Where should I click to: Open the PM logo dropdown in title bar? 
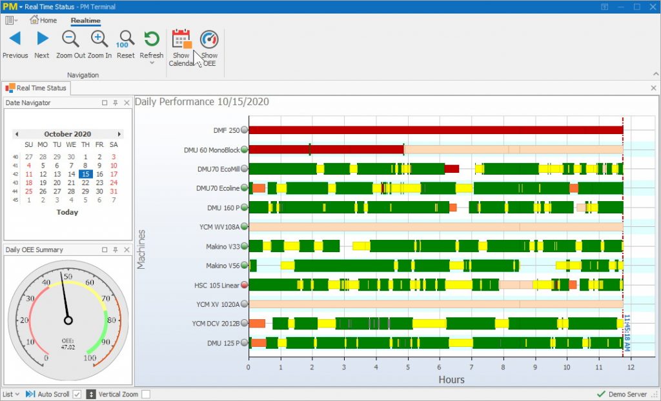[12, 6]
